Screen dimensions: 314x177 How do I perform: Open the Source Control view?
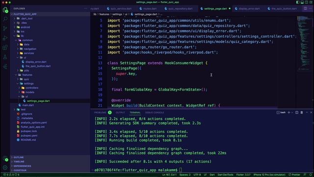pos(5,29)
